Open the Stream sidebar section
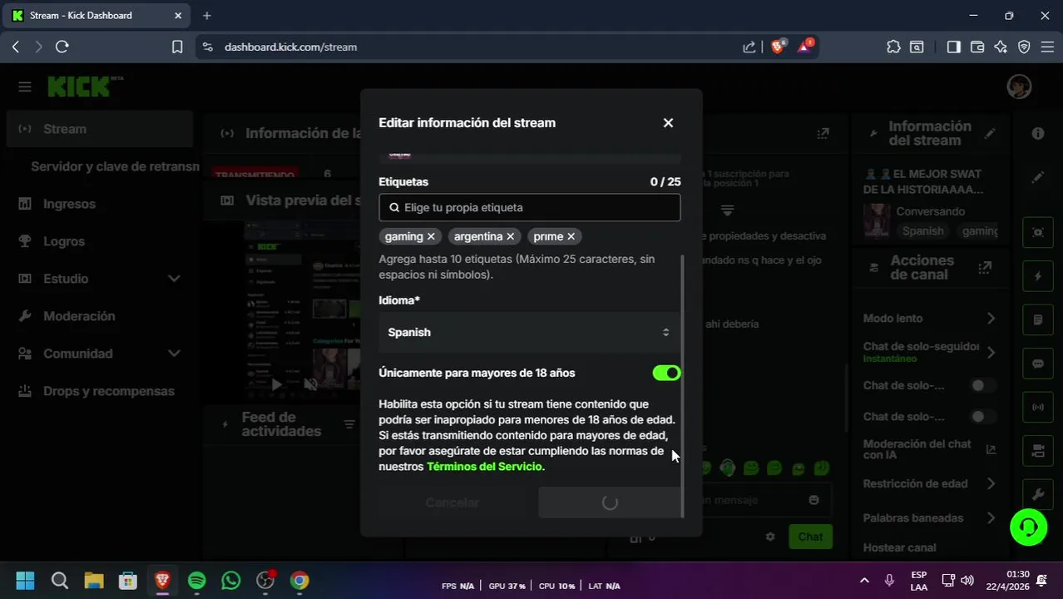The width and height of the screenshot is (1063, 599). [100, 129]
